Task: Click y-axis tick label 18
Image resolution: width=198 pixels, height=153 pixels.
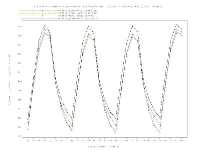Action: [19, 99]
